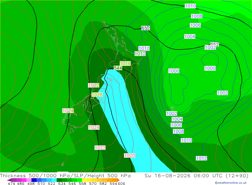This screenshot has width=252, height=185.
Task: Click the 'Su 16-08-2026 06:00 UTC (12+90)' timestamp
Action: coord(196,175)
